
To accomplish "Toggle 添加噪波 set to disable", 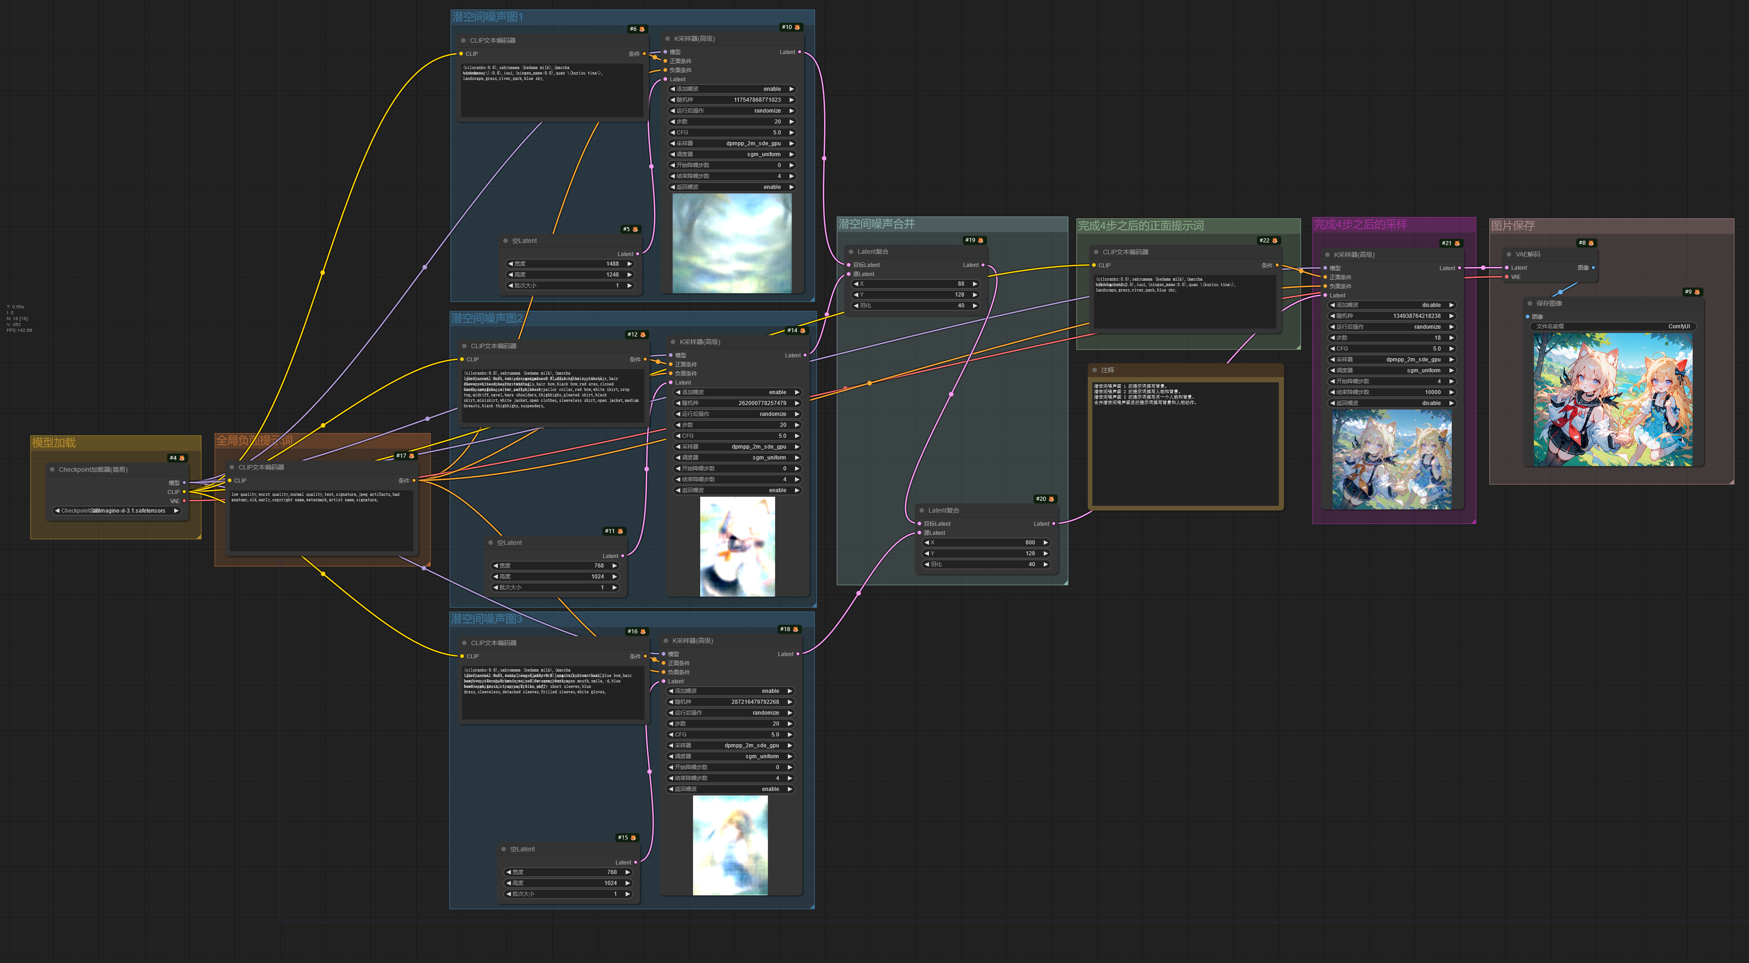I will tap(1392, 305).
